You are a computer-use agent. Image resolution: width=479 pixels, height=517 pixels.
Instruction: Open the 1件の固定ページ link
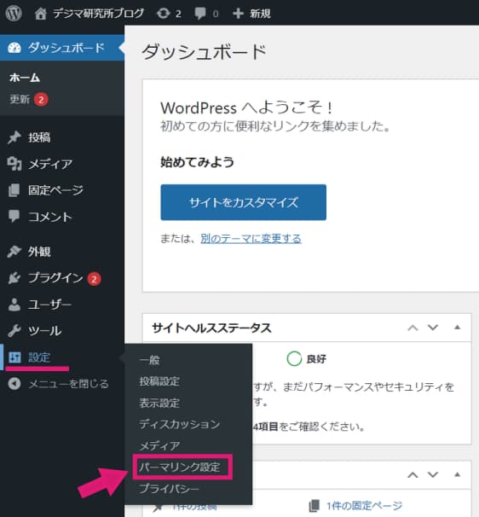coord(364,506)
